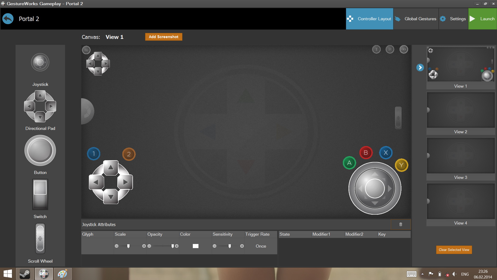This screenshot has height=280, width=497.
Task: Click the State column header
Action: click(x=295, y=234)
